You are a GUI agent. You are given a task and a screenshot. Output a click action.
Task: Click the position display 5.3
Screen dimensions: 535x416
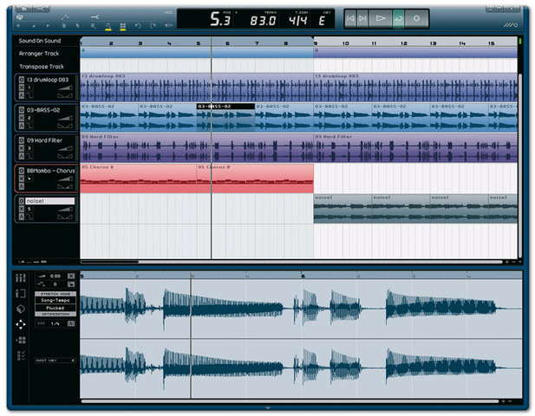tap(220, 19)
